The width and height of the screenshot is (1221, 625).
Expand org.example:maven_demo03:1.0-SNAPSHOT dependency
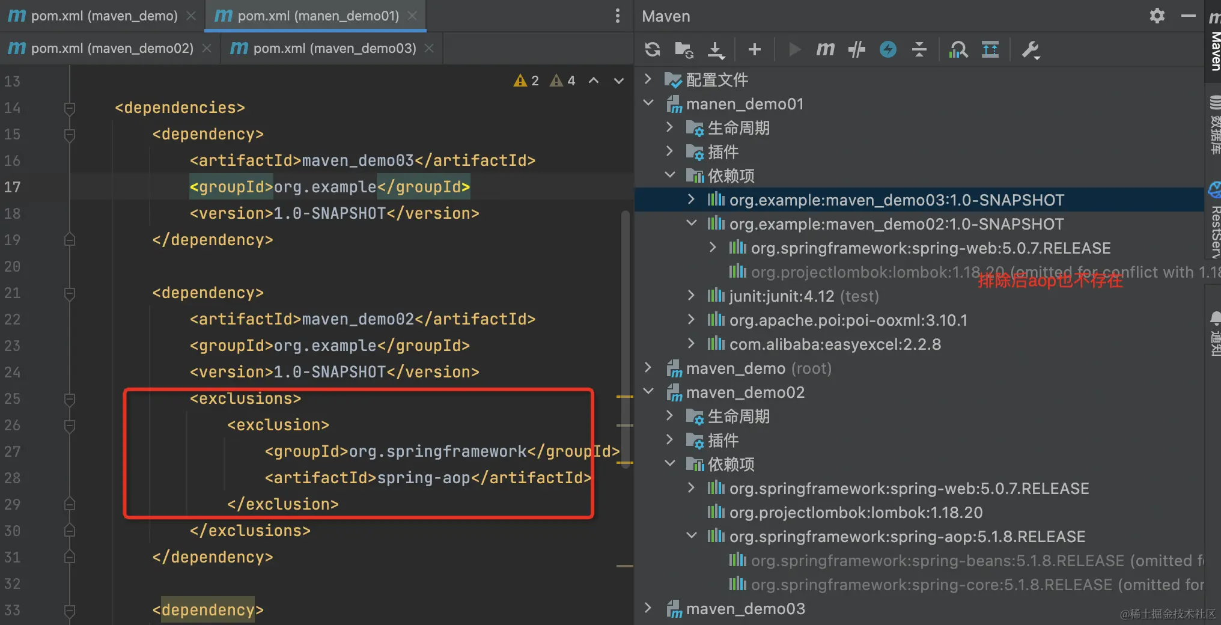[x=691, y=200]
